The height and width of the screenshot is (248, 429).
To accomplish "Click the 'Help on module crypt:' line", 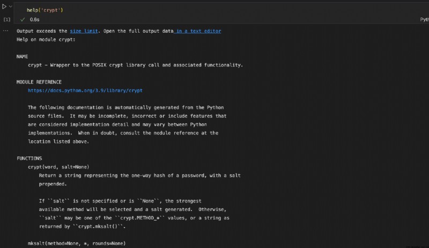I will (46, 40).
